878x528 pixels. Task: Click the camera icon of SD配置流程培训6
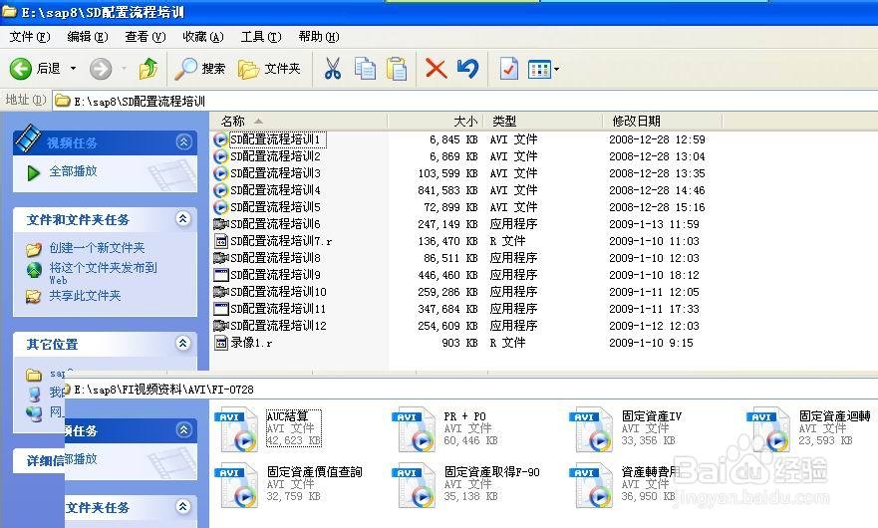click(x=220, y=224)
